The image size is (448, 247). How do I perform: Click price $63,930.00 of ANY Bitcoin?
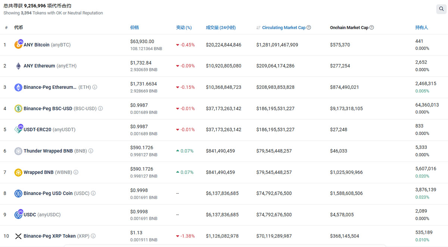(x=142, y=41)
